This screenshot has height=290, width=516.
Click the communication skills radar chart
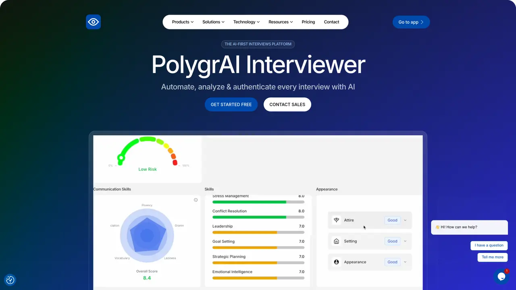tap(147, 236)
